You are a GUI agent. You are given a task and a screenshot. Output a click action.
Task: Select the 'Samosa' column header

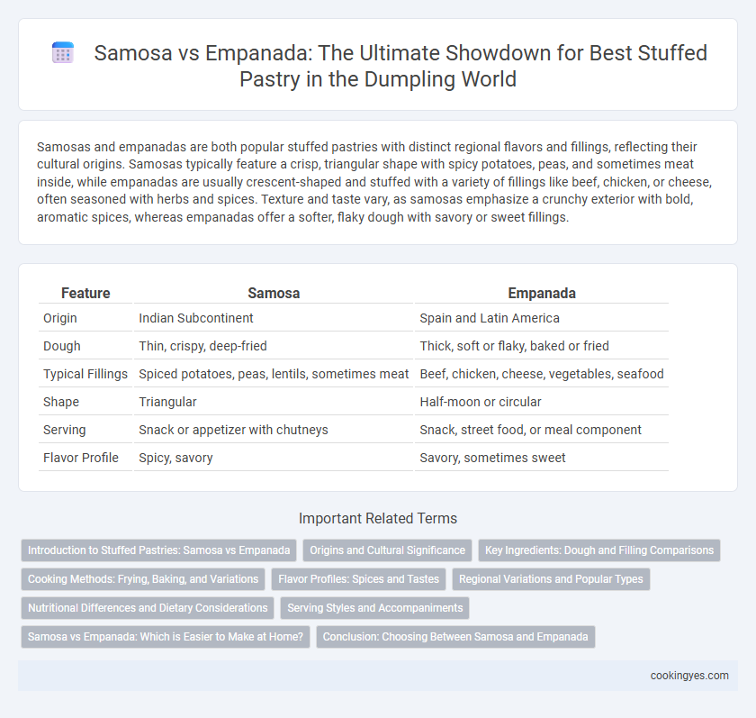(x=274, y=293)
